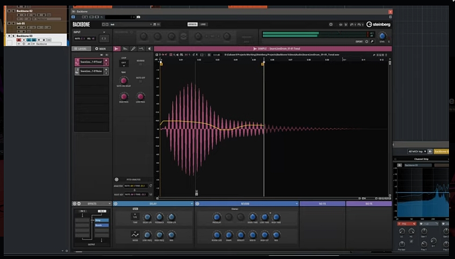Expand the Effects header dropdown arrow
The width and height of the screenshot is (455, 259).
click(x=109, y=204)
